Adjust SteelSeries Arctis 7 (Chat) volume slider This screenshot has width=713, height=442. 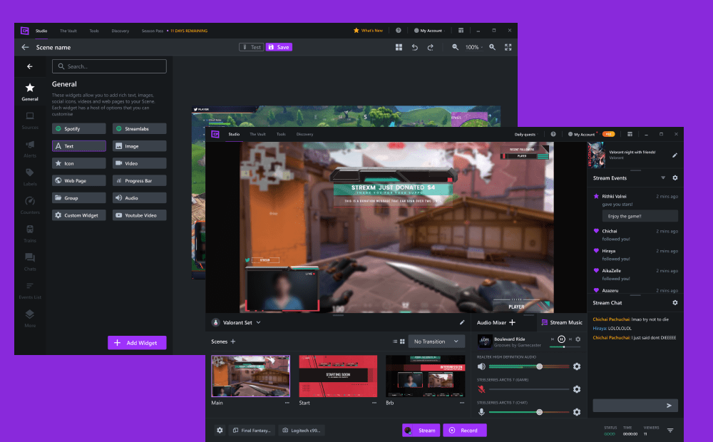click(529, 412)
